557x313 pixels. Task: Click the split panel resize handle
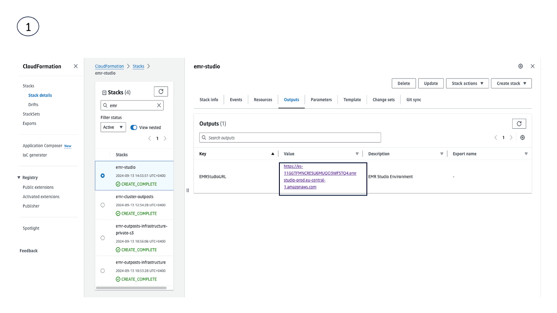coord(188,190)
